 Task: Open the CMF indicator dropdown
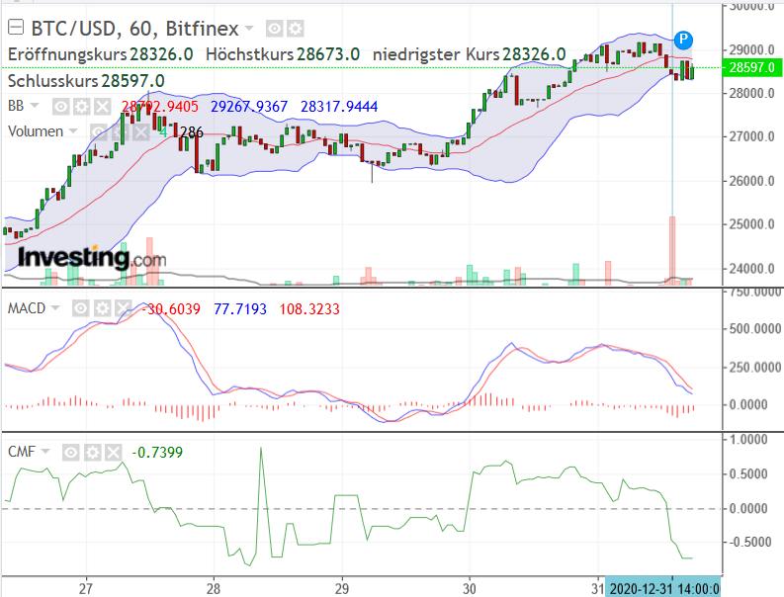(x=45, y=451)
